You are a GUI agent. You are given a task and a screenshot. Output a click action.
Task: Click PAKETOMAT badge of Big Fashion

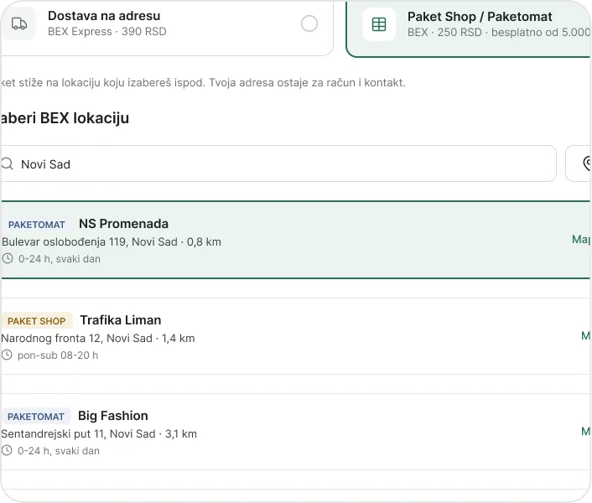coord(36,417)
